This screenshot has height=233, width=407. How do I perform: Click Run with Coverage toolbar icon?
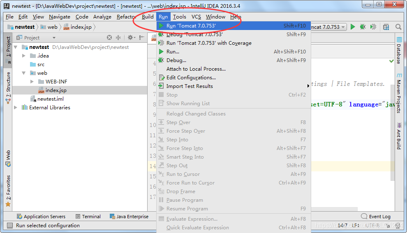pos(373,27)
